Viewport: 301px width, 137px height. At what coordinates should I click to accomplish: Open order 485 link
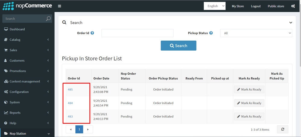pyautogui.click(x=70, y=89)
